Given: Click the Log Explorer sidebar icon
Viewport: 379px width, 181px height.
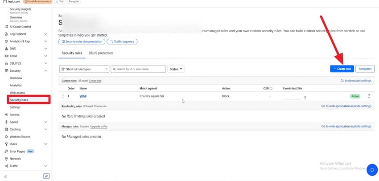Looking at the screenshot, I should (7, 34).
